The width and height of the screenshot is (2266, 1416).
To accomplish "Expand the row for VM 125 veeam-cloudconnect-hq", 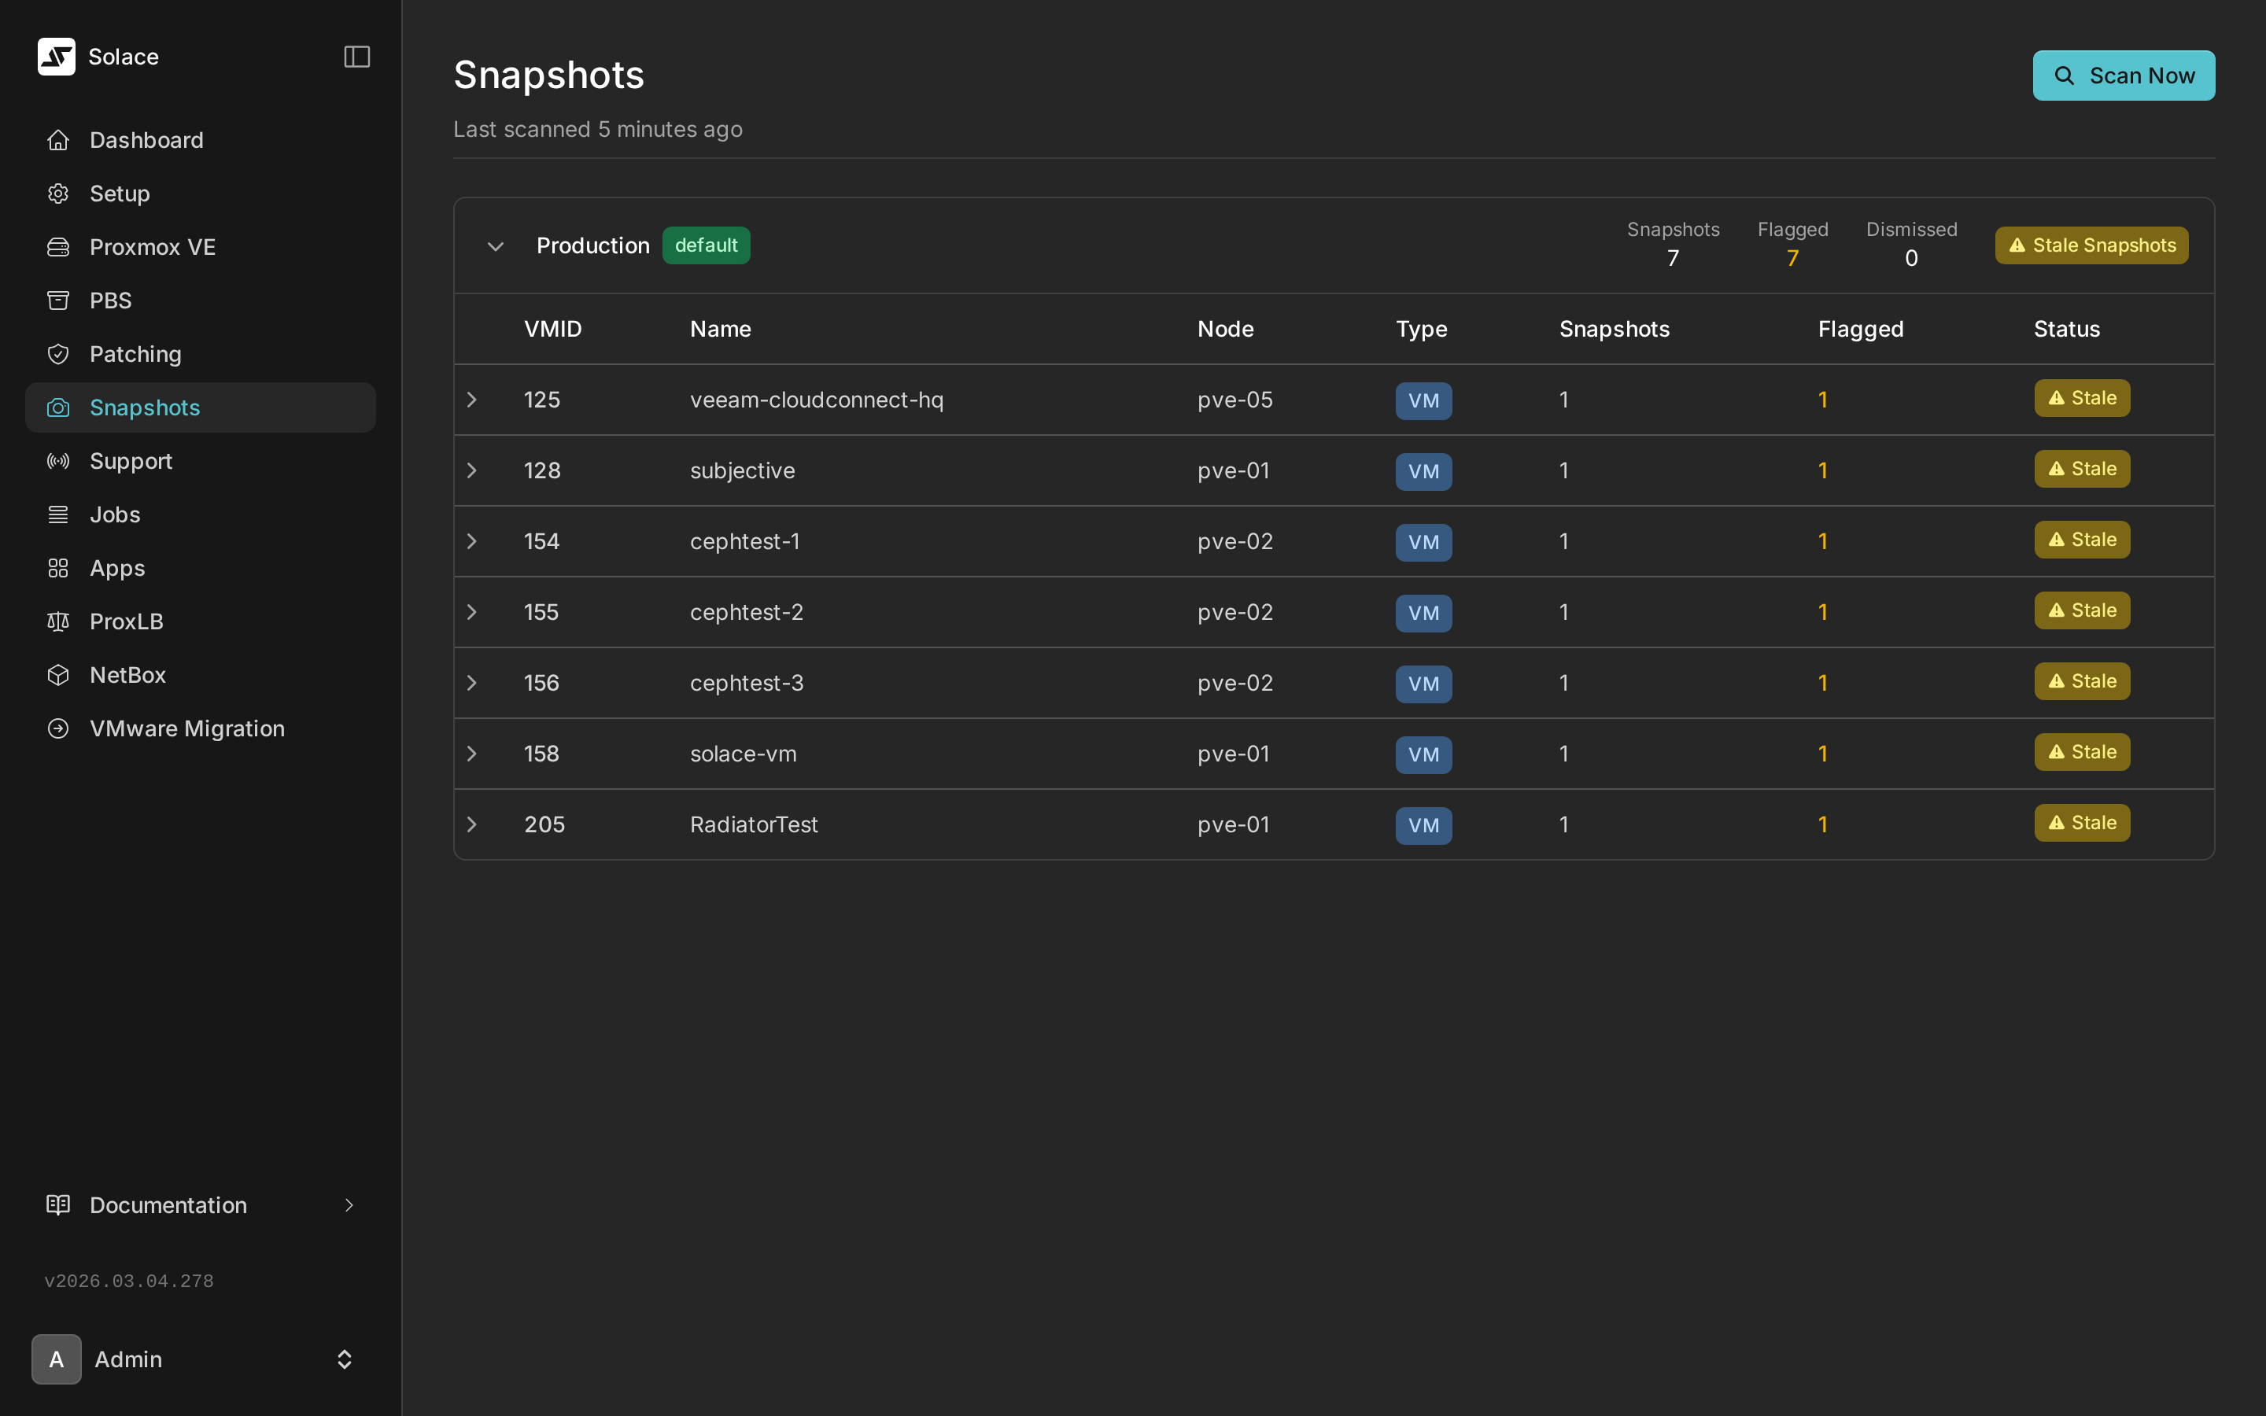I will [x=472, y=399].
